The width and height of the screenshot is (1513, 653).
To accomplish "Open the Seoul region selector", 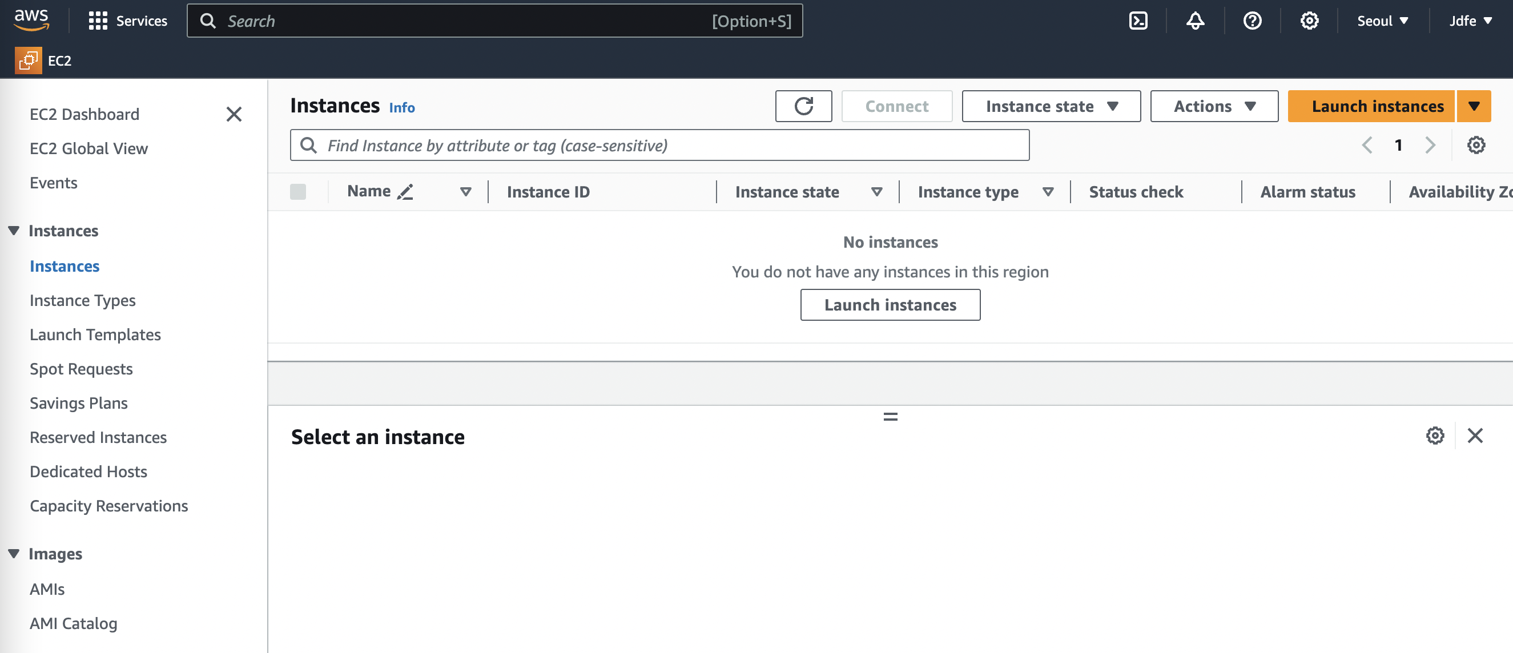I will [1382, 21].
